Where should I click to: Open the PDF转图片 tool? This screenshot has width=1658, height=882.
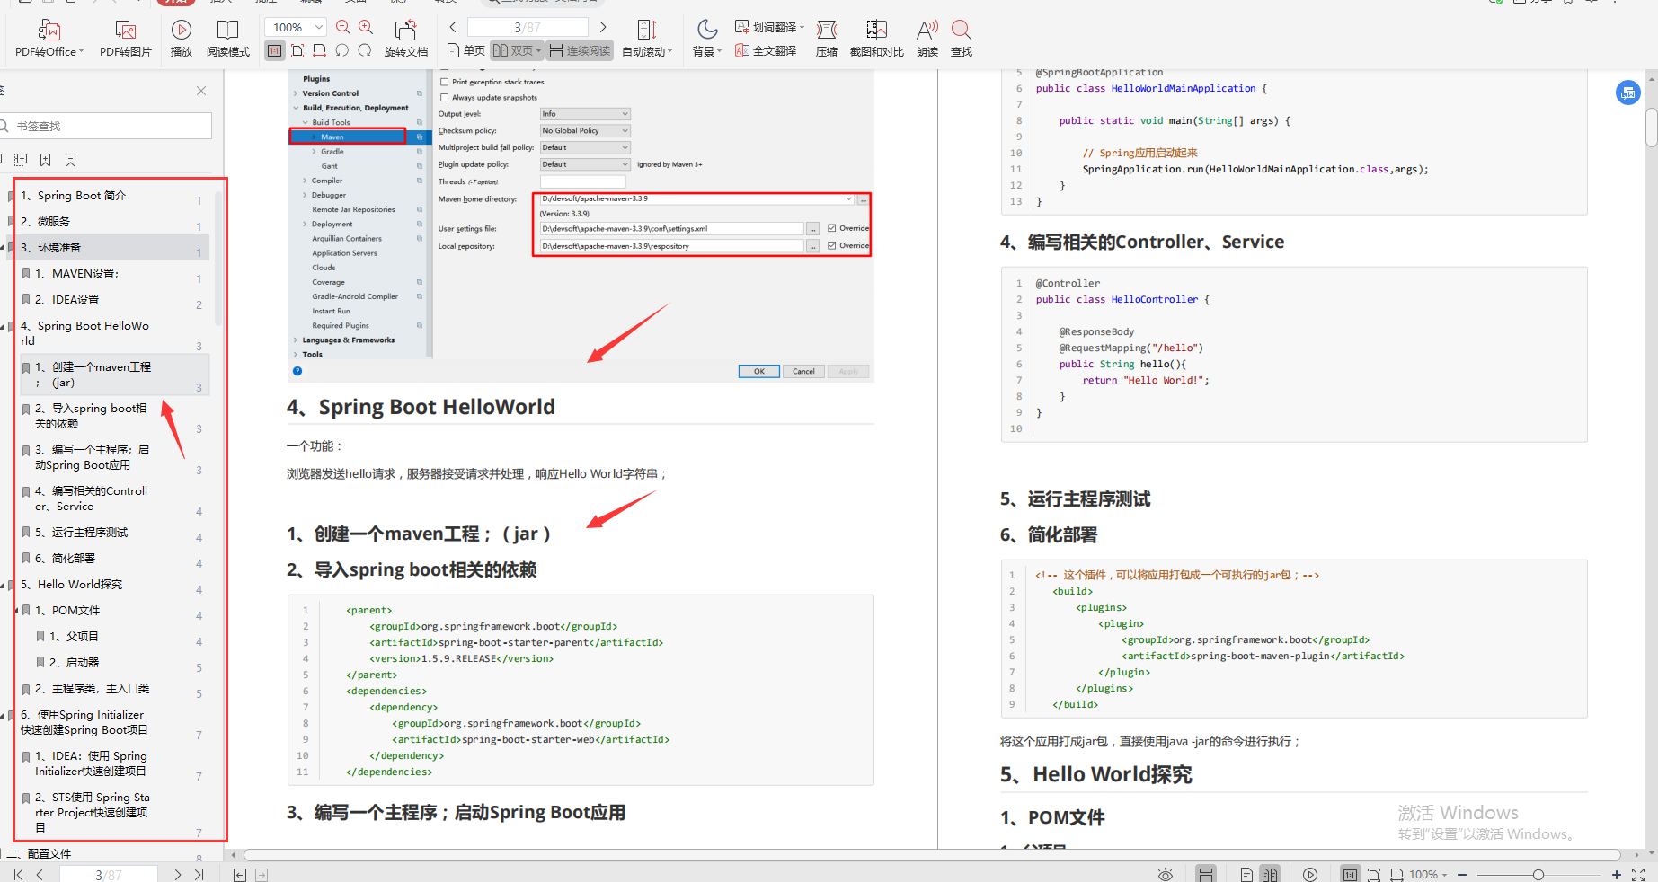[x=126, y=39]
